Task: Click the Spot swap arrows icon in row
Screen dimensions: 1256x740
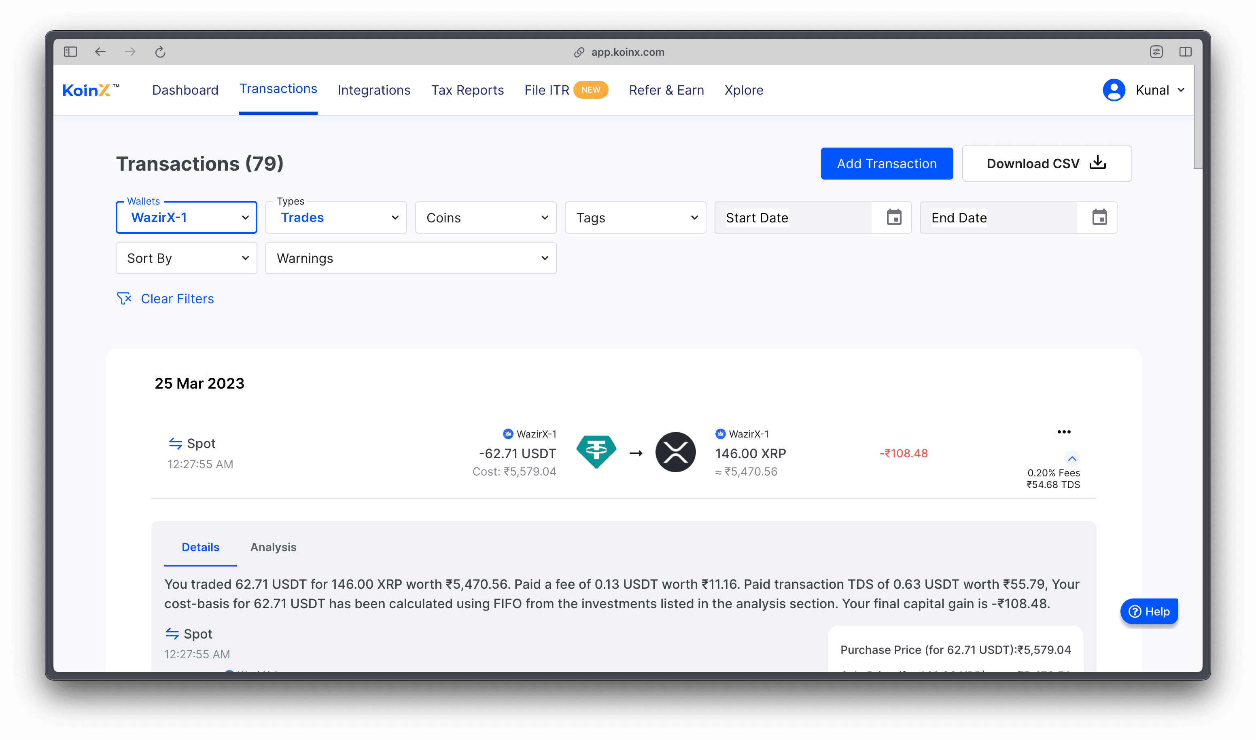Action: coord(175,443)
